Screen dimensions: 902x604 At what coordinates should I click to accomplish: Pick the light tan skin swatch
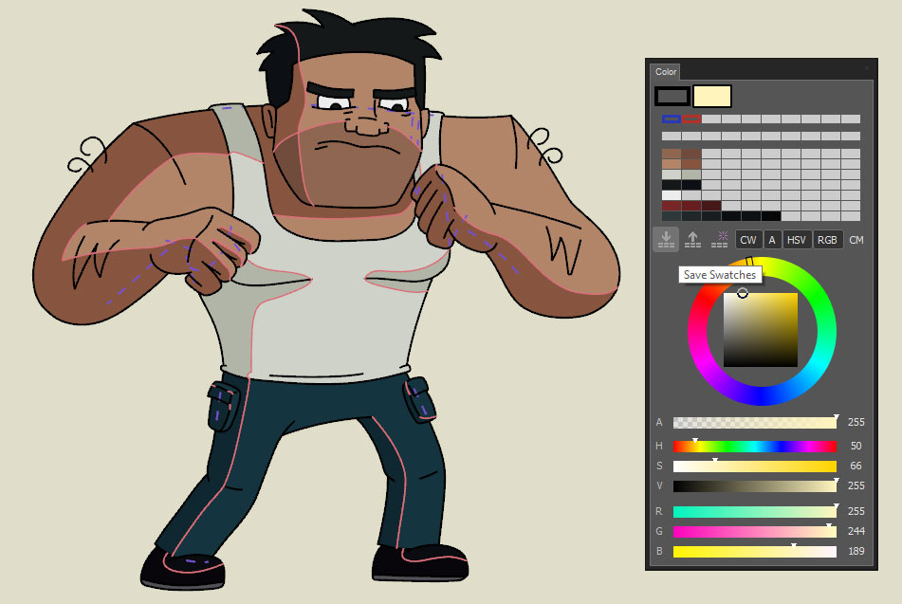672,164
